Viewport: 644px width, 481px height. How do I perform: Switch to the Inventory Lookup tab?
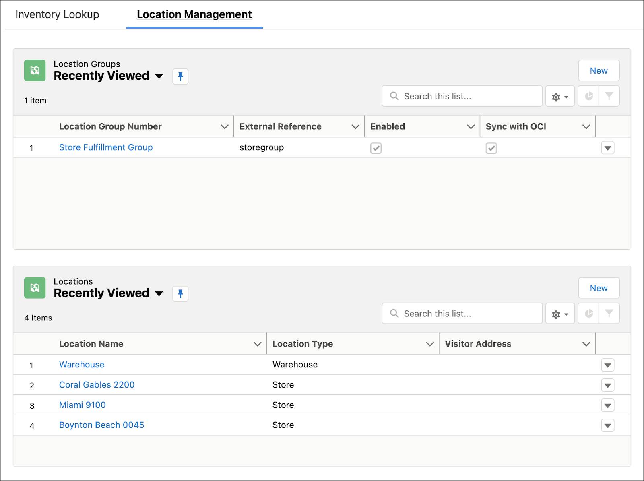tap(57, 14)
